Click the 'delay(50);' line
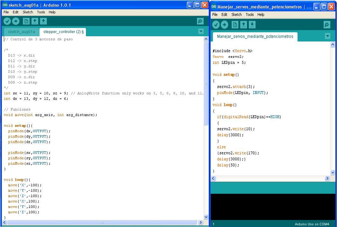Viewport: 337px width, 227px height. 228,165
